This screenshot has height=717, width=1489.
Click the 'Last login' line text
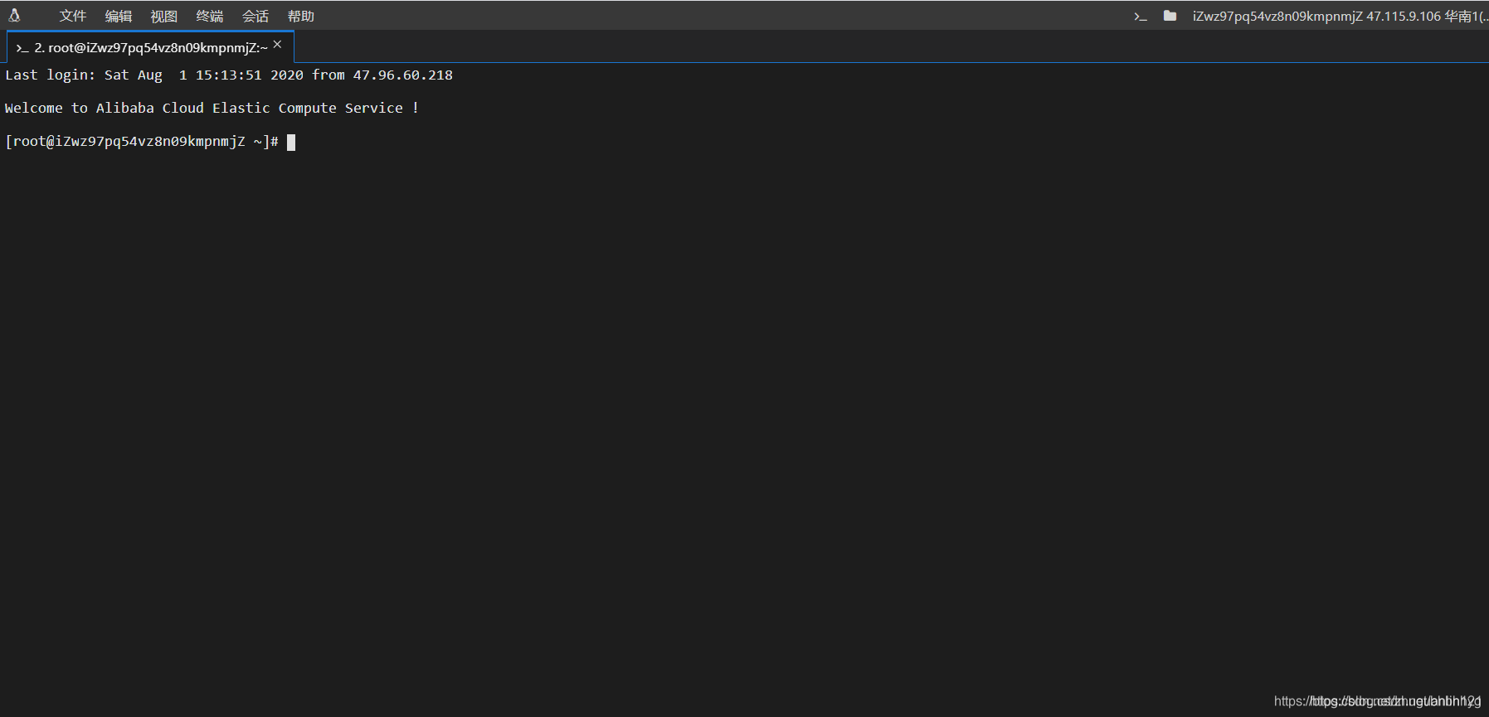229,75
